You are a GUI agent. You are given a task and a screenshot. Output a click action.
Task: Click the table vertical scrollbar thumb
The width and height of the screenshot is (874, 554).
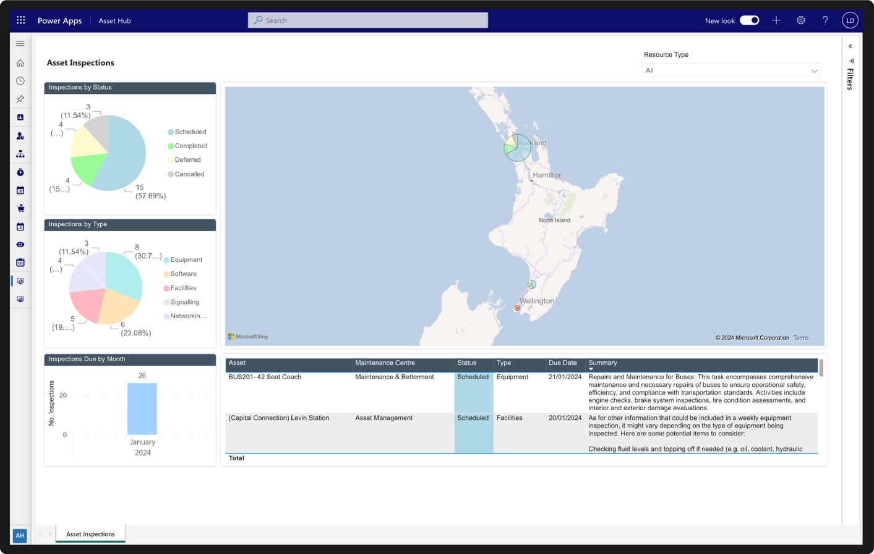pos(821,367)
